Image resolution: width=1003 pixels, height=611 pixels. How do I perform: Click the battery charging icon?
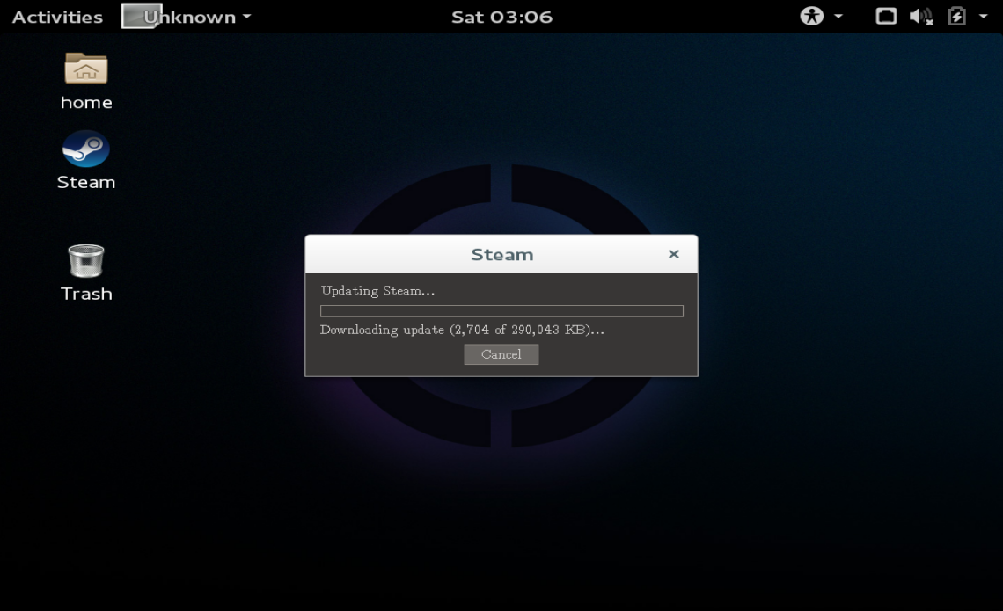point(957,16)
